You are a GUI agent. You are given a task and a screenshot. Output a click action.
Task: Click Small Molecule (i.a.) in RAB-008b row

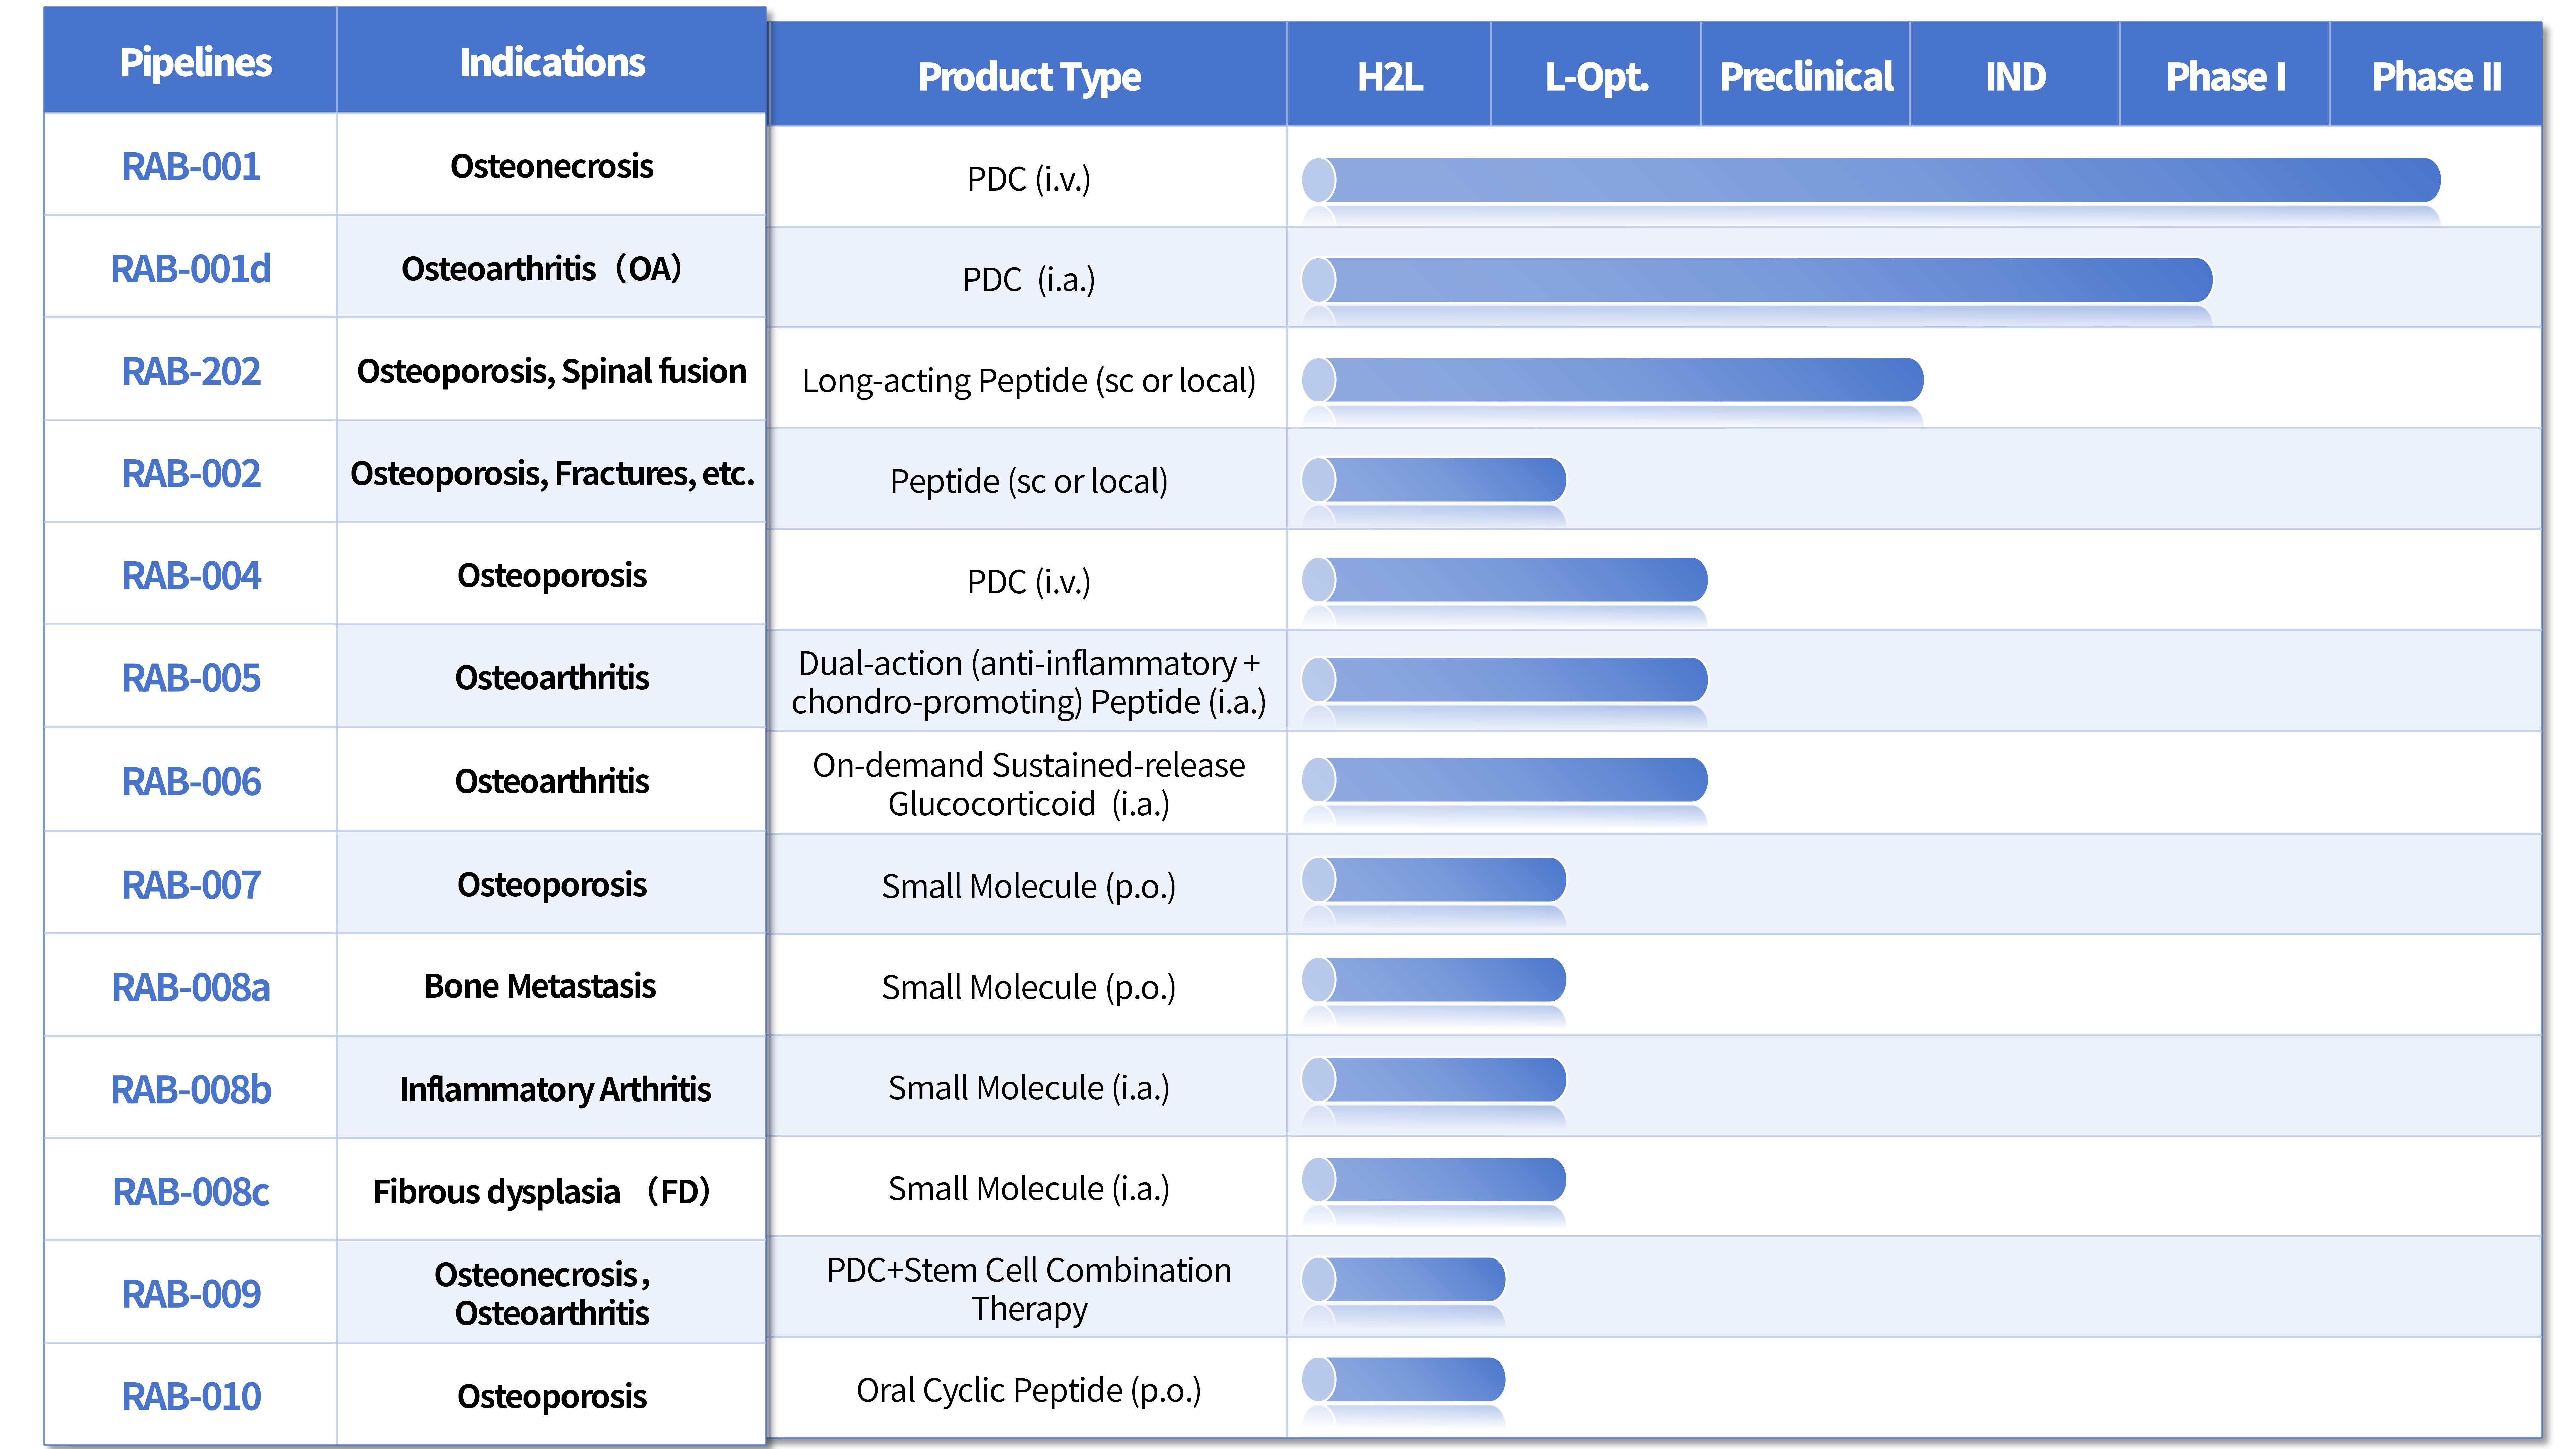click(1029, 1088)
